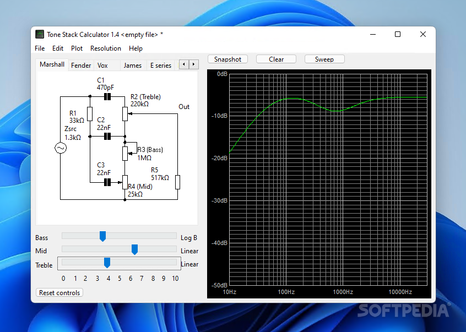Click the 10000Hz axis label
The width and height of the screenshot is (466, 332).
(400, 292)
